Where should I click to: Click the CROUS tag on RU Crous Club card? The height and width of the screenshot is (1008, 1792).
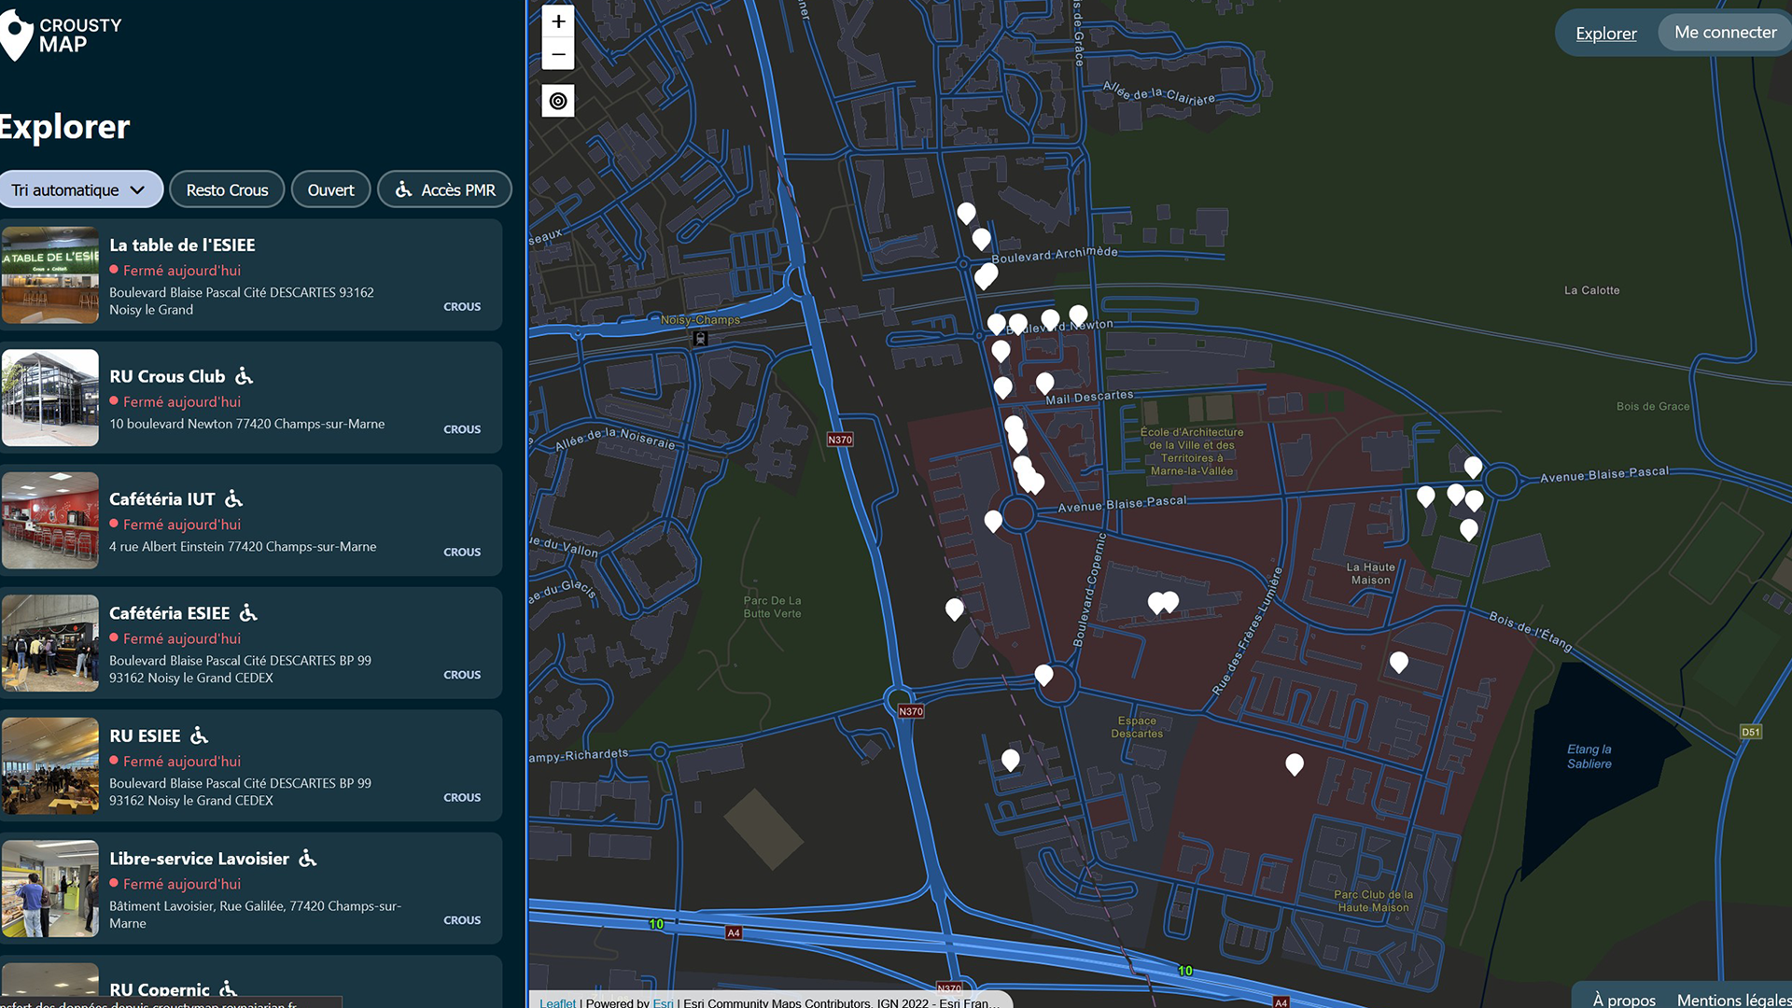pyautogui.click(x=462, y=429)
